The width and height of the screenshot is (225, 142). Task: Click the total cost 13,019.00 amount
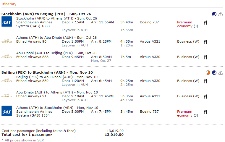(x=114, y=135)
